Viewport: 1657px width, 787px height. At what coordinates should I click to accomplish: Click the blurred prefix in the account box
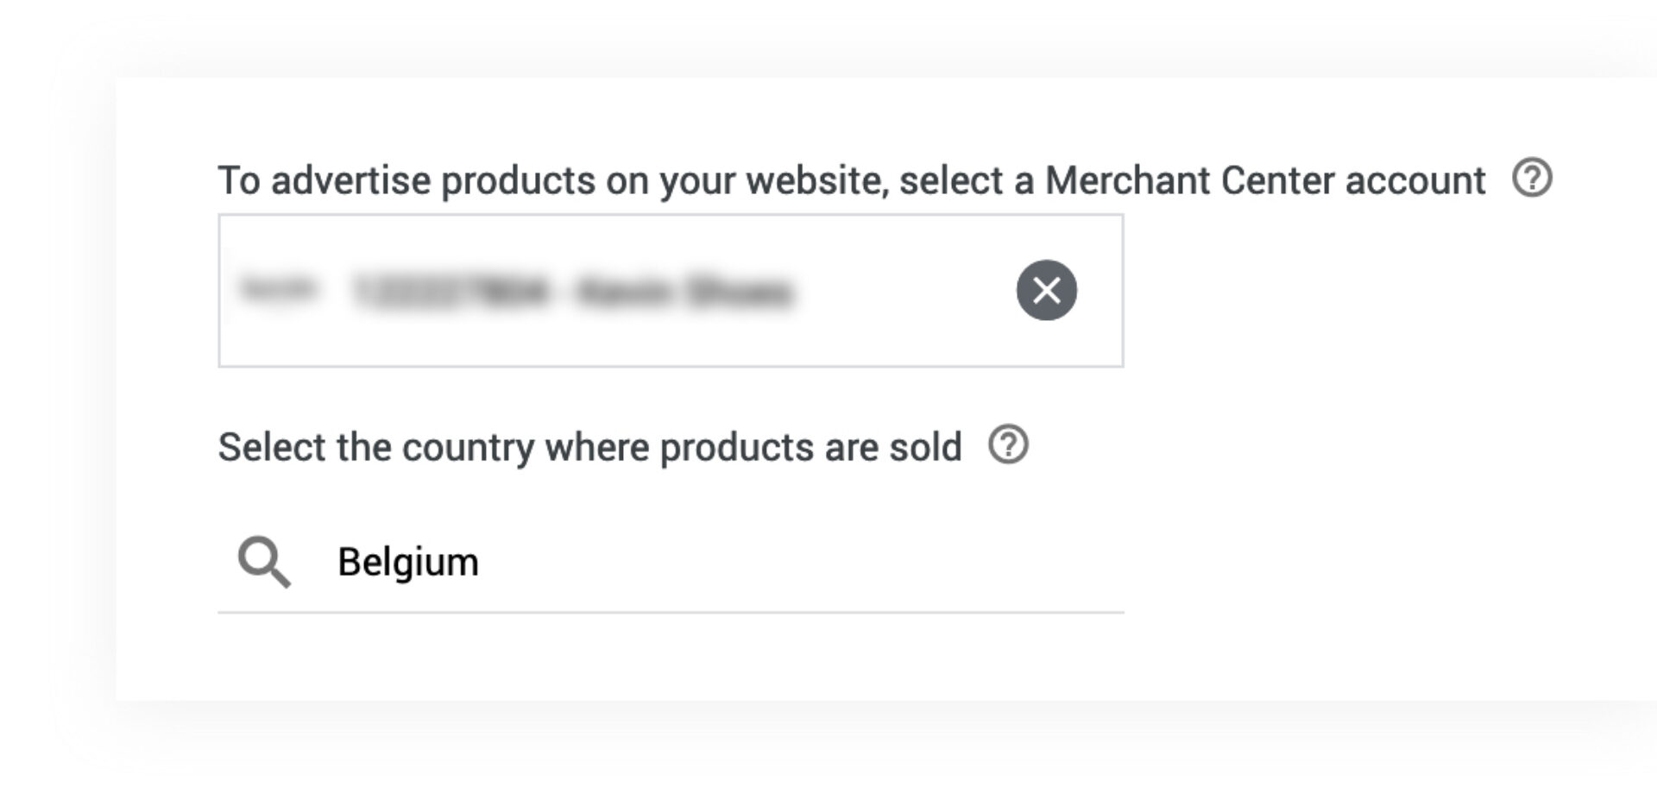[x=279, y=289]
